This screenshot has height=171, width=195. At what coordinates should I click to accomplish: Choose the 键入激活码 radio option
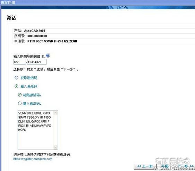click(x=20, y=103)
